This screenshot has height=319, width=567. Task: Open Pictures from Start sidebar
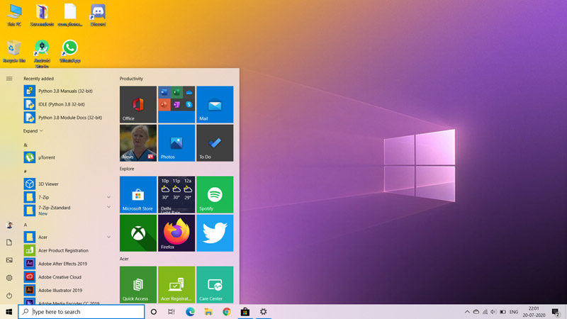tap(9, 260)
